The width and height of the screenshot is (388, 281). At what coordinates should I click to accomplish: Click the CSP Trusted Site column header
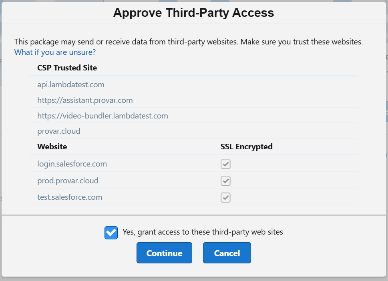(x=67, y=68)
